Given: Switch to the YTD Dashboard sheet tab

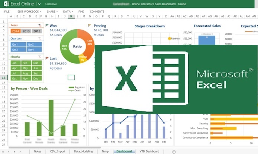Looking at the screenshot, I should coord(149,151).
